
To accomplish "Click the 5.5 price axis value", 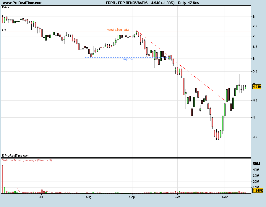I will (x=255, y=72).
